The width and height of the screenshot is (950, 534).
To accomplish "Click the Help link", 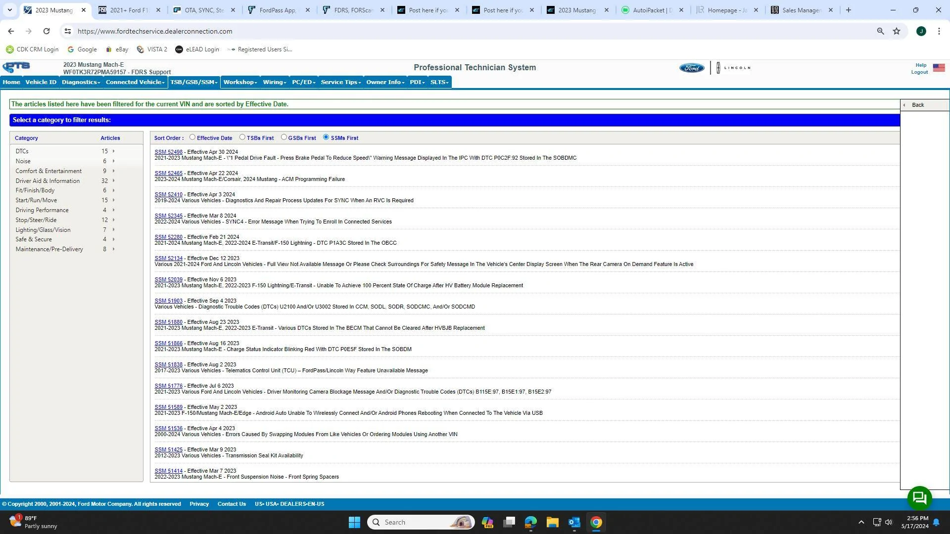I will [921, 65].
